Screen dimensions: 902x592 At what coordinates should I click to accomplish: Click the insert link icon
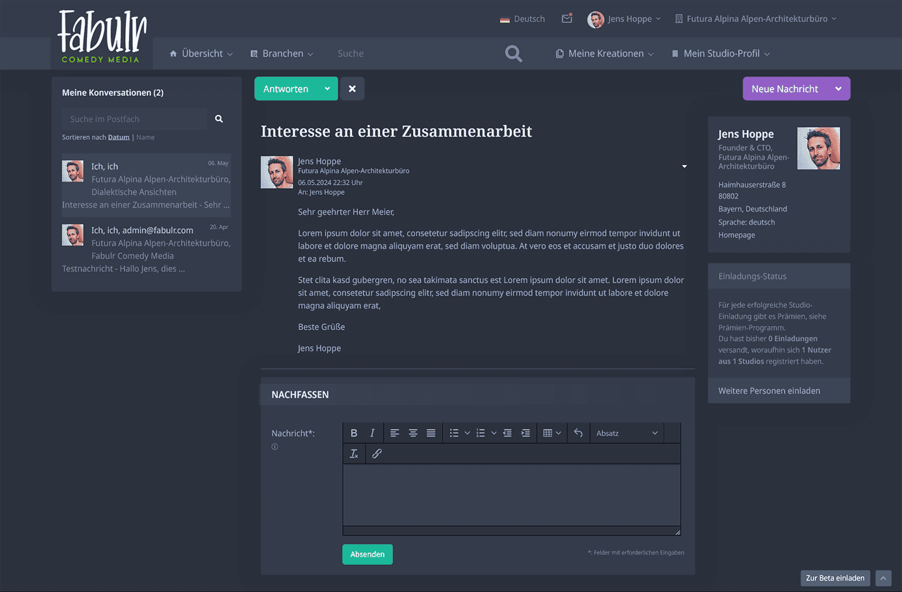click(377, 454)
